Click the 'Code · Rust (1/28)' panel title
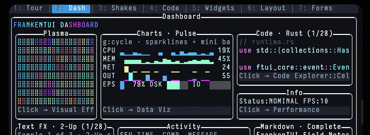Image resolution: width=370 pixels, height=135 pixels. (294, 34)
